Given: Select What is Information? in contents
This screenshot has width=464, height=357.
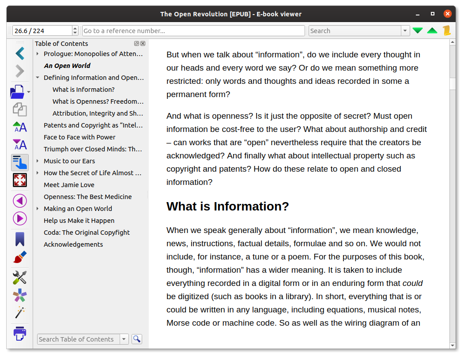Looking at the screenshot, I should point(83,90).
